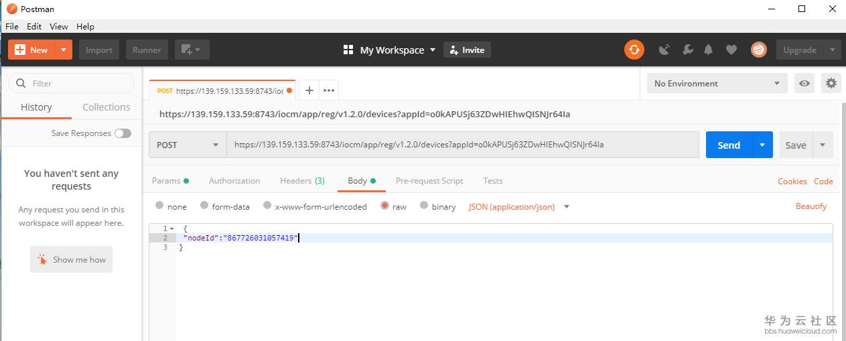Image resolution: width=846 pixels, height=341 pixels.
Task: Select the none body type
Action: tap(159, 206)
